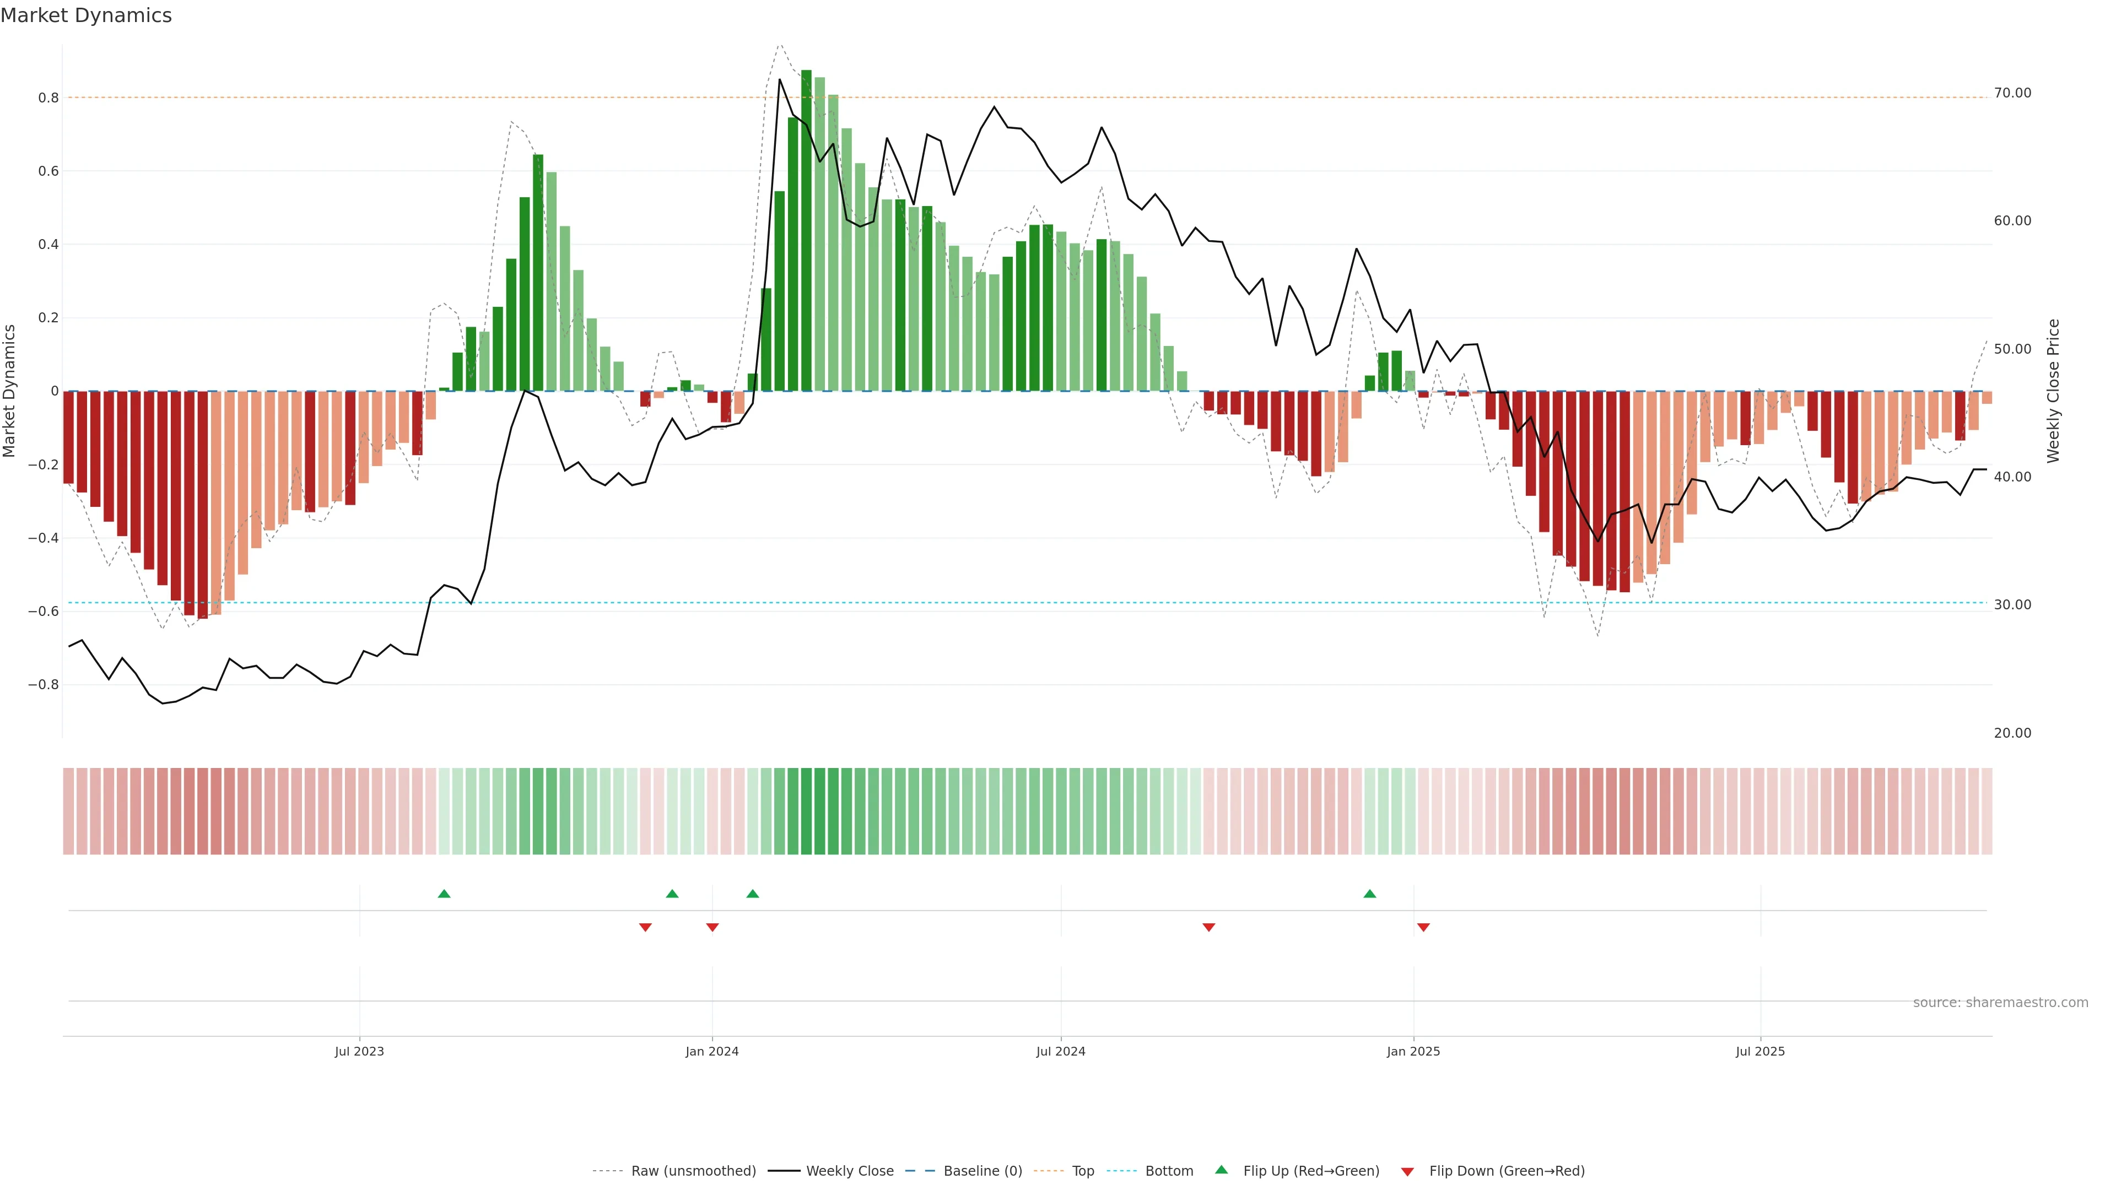This screenshot has height=1190, width=2116.
Task: Click the −0.6 tick on left axis
Action: [43, 611]
